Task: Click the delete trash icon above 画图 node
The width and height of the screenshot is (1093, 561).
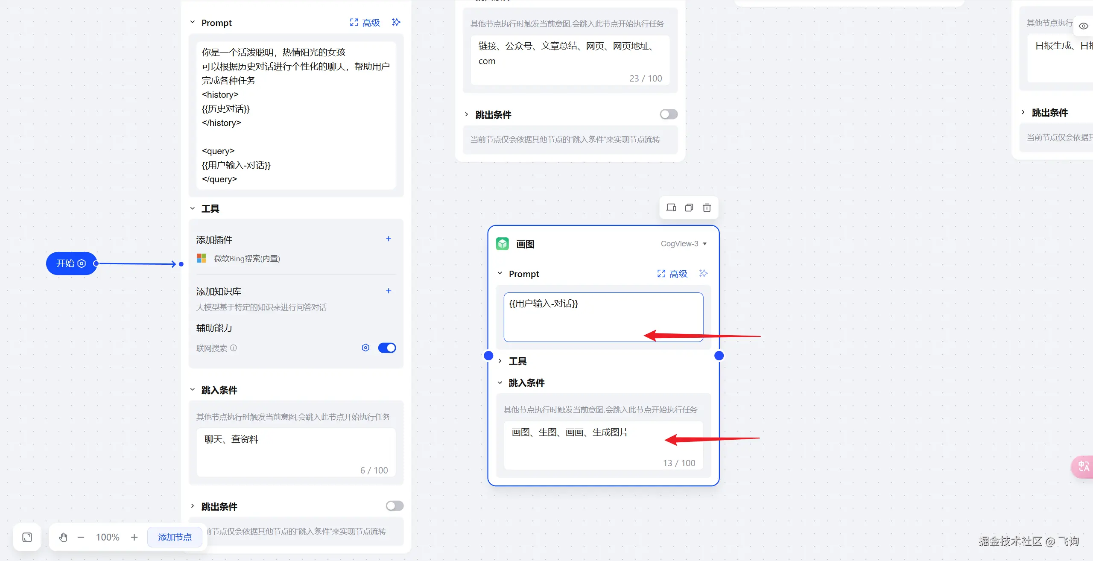Action: [x=707, y=208]
